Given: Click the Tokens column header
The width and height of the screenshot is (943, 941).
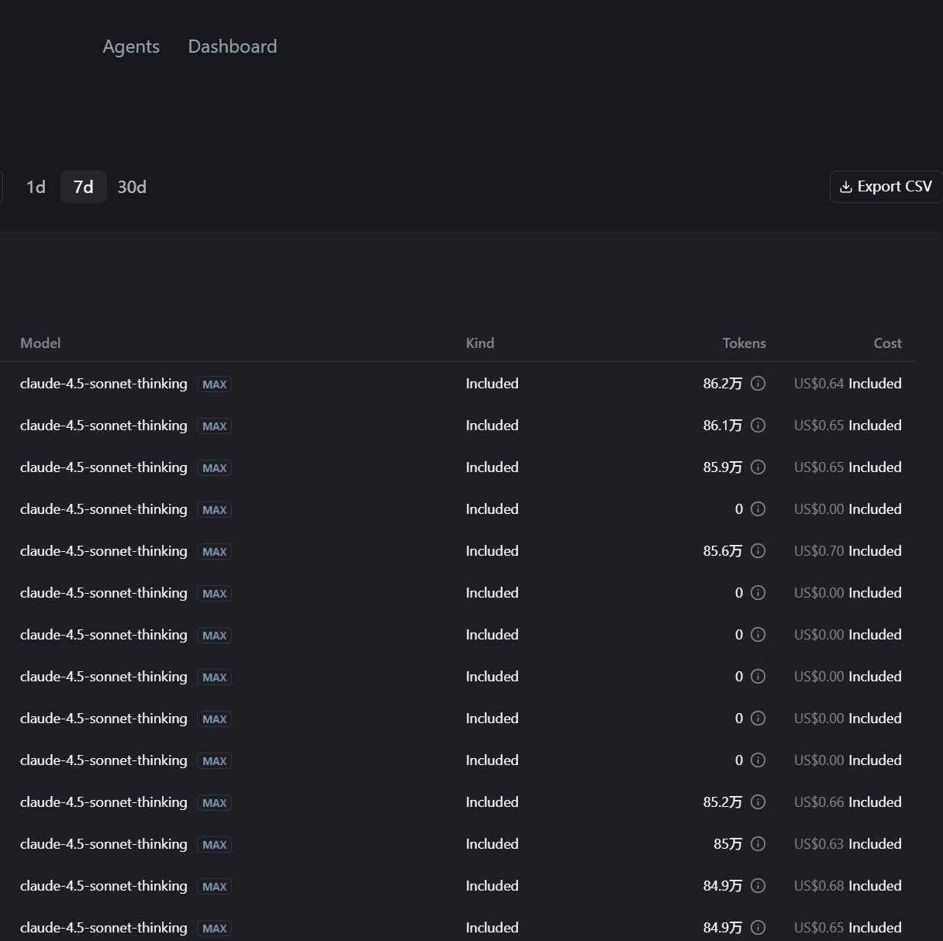Looking at the screenshot, I should click(x=744, y=343).
